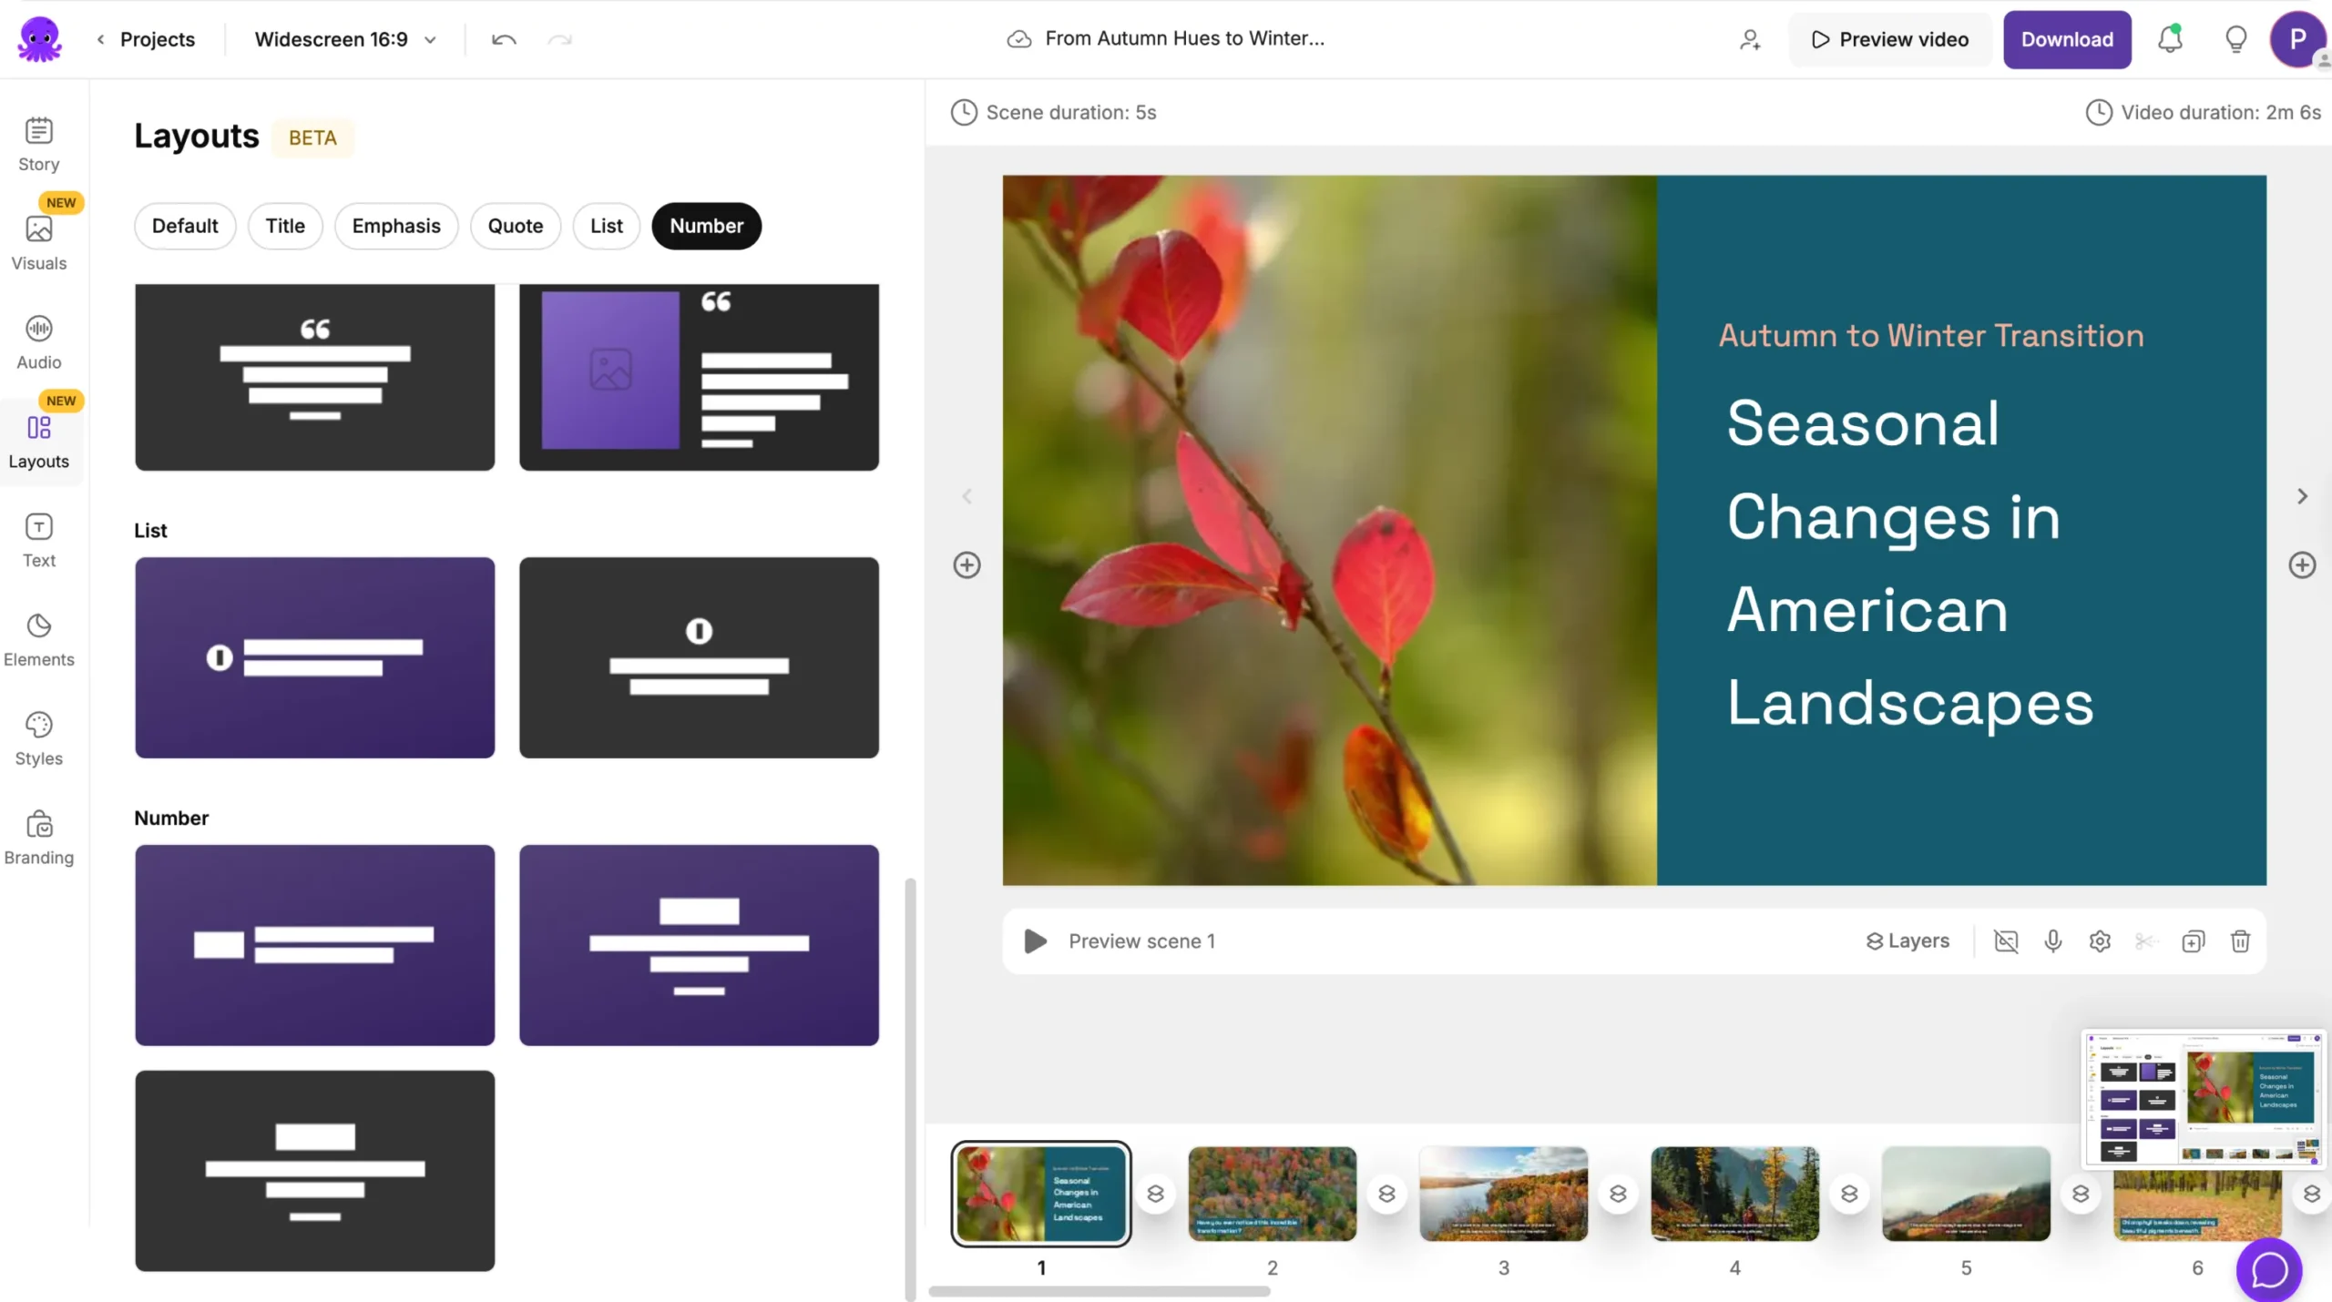
Task: Duplicate scene using the copy icon
Action: tap(2193, 941)
